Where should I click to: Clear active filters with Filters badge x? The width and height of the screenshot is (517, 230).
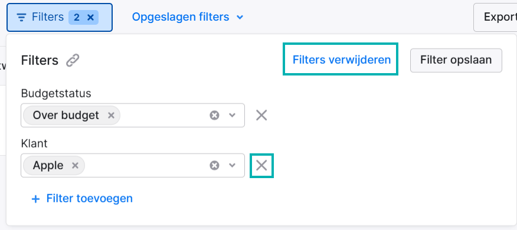pyautogui.click(x=90, y=18)
